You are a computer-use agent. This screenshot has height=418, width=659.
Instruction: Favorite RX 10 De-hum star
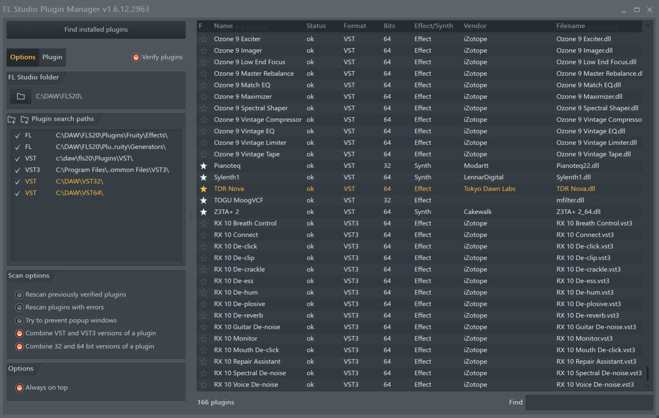tap(203, 293)
